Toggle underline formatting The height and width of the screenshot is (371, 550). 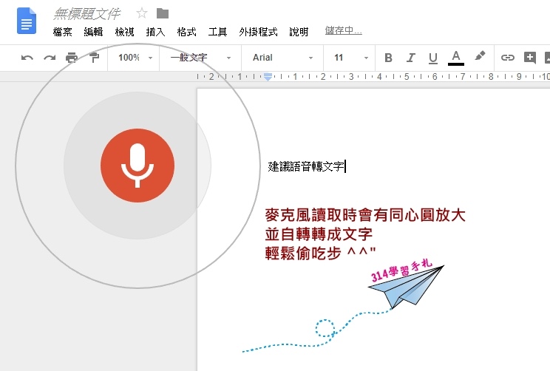pos(433,58)
